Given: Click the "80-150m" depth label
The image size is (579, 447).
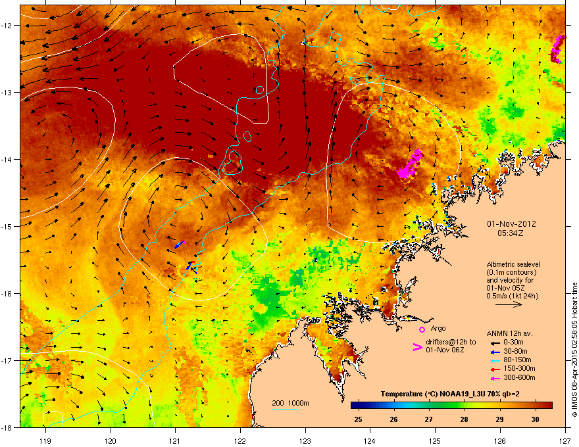Looking at the screenshot, I should click(x=517, y=360).
